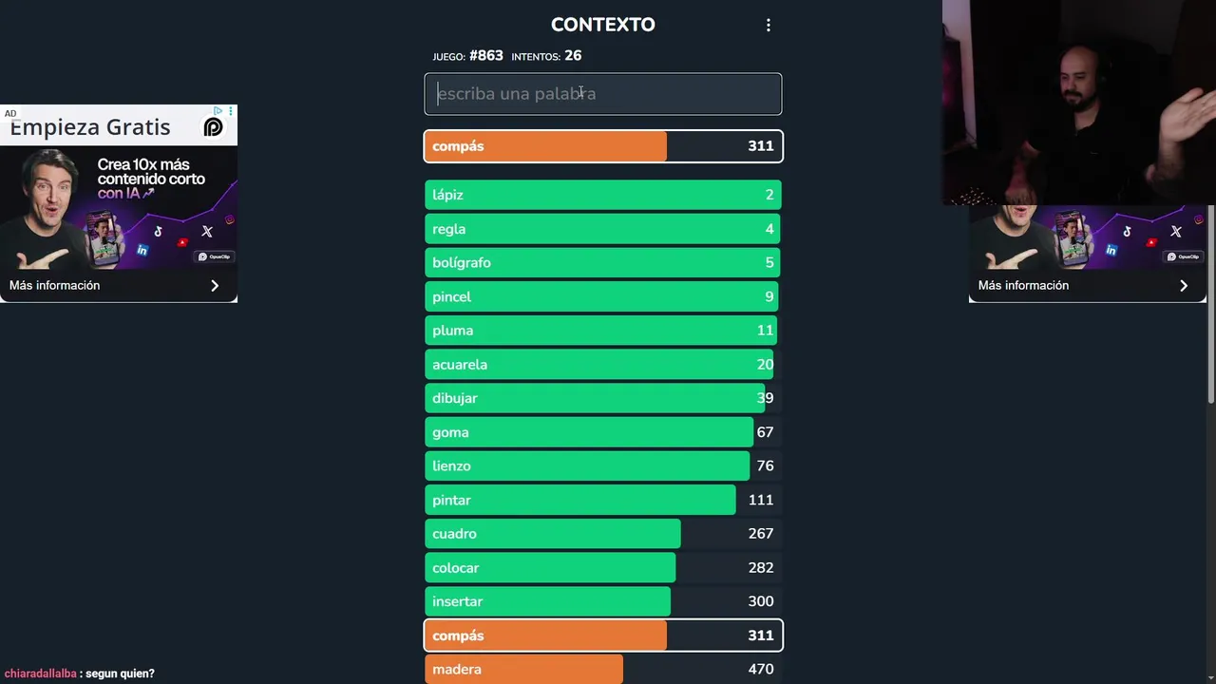Click the OpusClip logo in left ad
The width and height of the screenshot is (1216, 684).
[213, 127]
